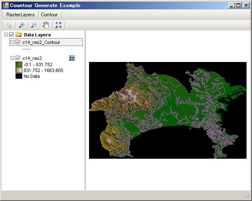The width and height of the screenshot is (252, 201).
Task: Hide the c14_ras2 raster layer
Action: tap(18, 58)
